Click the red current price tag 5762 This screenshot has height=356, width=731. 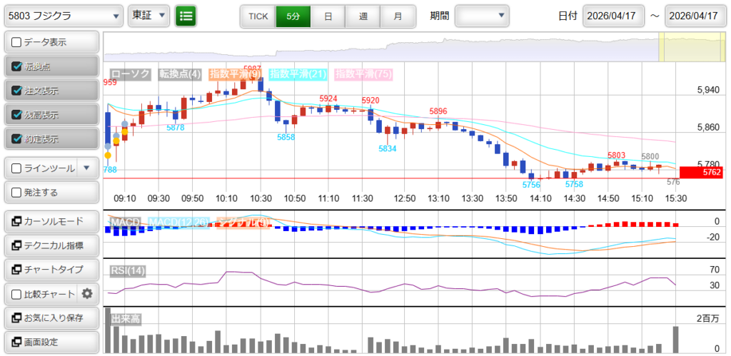point(701,172)
